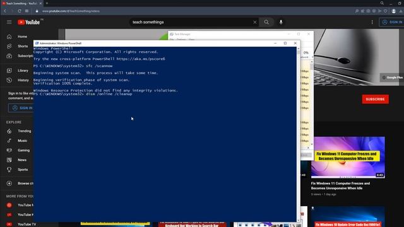404x227 pixels.
Task: Click sidebar SIGN IN button
Action: 21,108
